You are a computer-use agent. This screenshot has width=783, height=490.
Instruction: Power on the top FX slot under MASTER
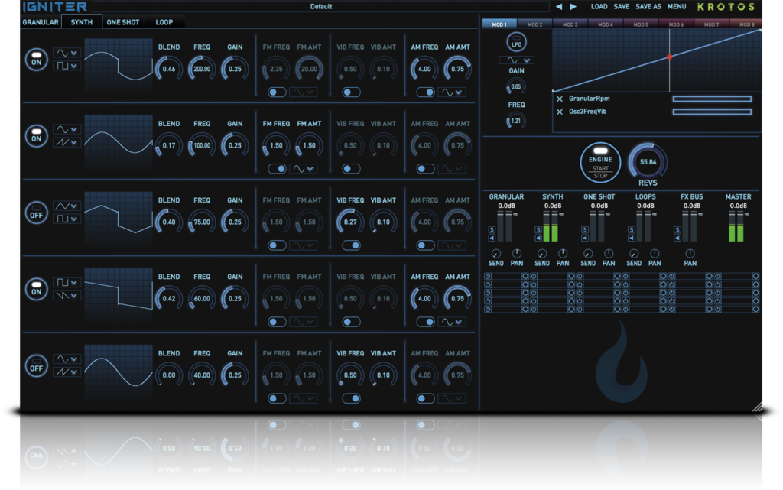click(x=717, y=276)
